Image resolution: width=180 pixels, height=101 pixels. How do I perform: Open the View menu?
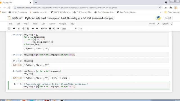26,24
